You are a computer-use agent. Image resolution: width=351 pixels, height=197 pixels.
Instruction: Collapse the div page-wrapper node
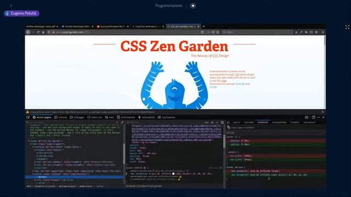click(x=31, y=144)
